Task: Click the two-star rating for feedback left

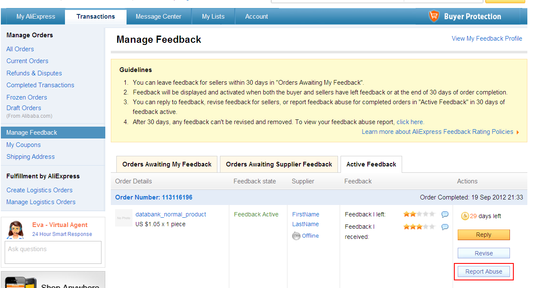Action: [419, 214]
